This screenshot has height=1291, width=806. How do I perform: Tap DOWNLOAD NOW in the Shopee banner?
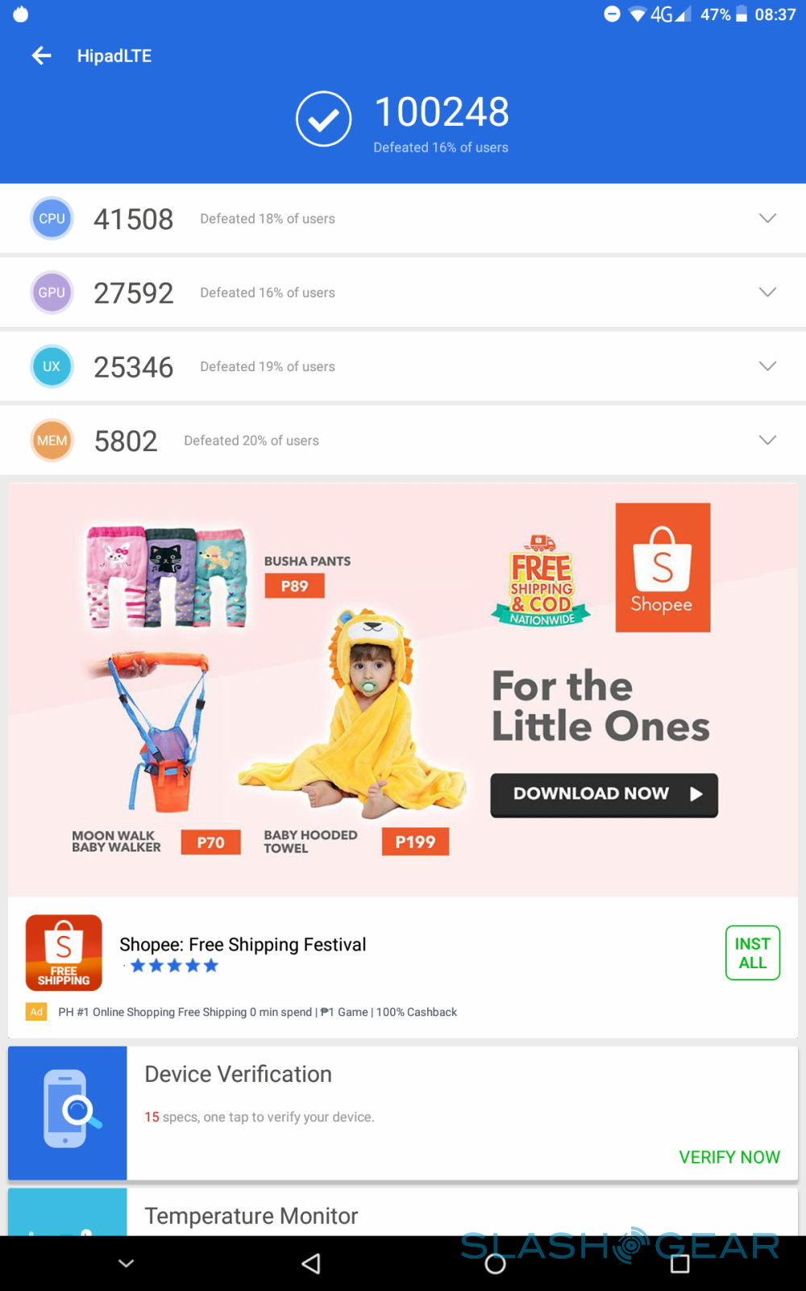click(604, 795)
